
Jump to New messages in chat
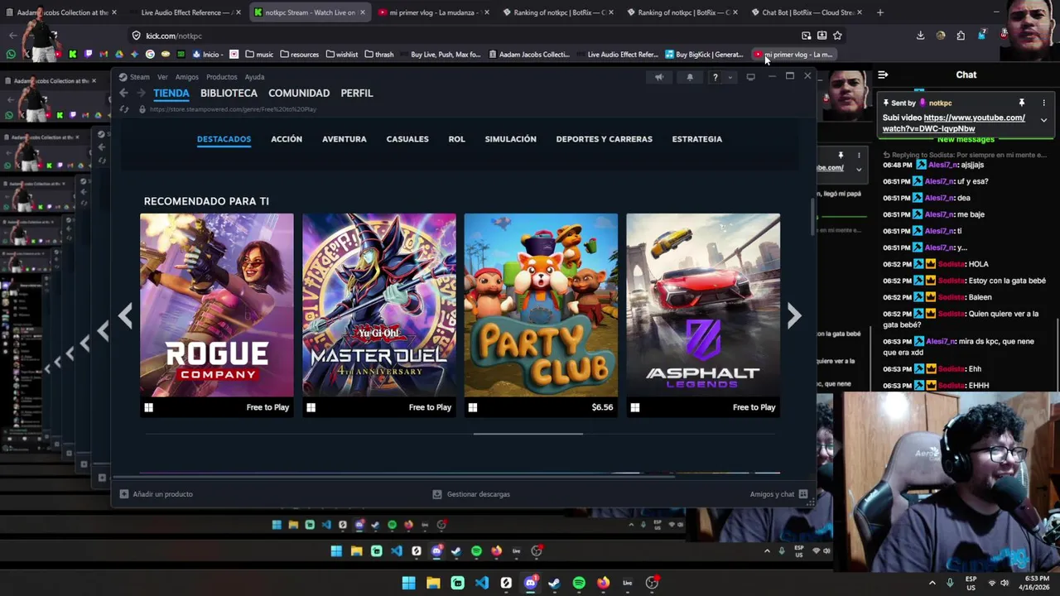click(966, 139)
